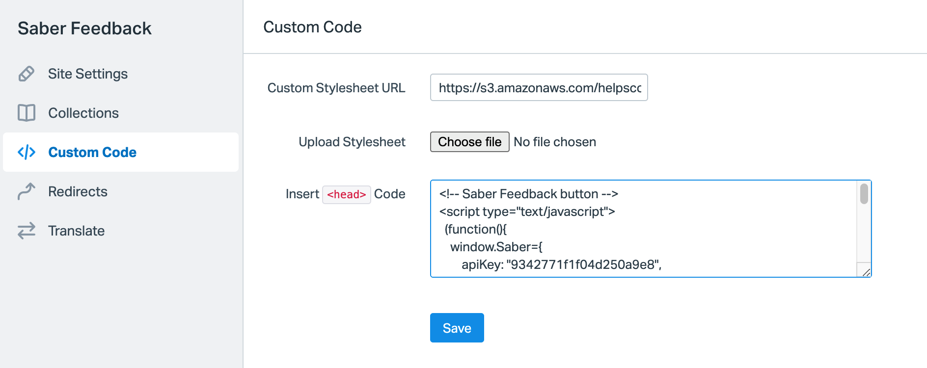This screenshot has height=368, width=927.
Task: Click the Site Settings pencil icon
Action: tap(27, 74)
